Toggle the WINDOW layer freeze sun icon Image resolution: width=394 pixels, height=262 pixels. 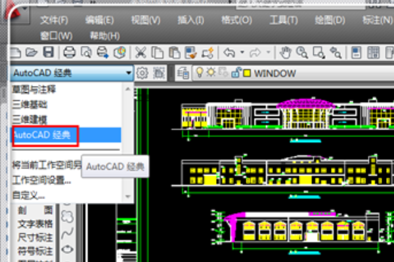coord(211,73)
